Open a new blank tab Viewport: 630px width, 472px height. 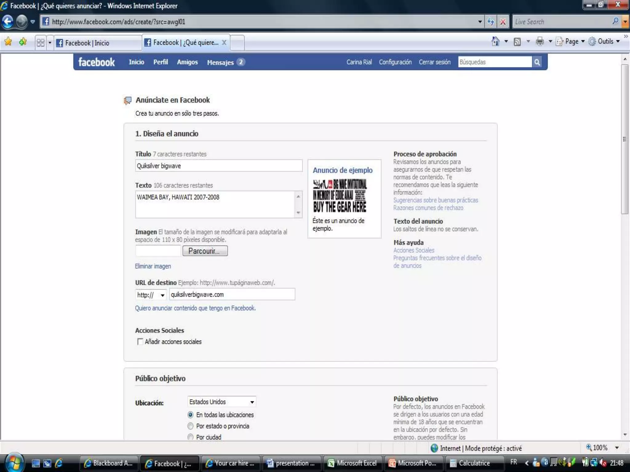pos(237,43)
